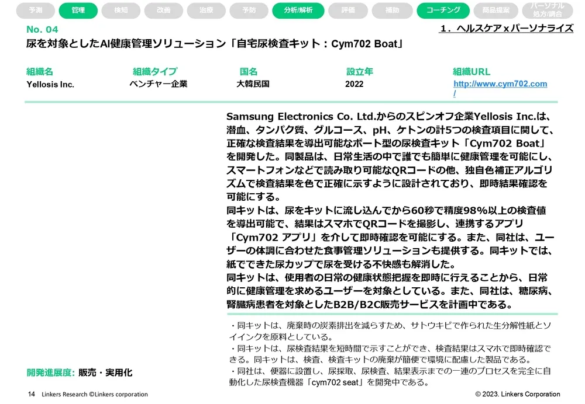Click the パーソナル処方/調合 tag
This screenshot has width=585, height=404.
[x=547, y=10]
